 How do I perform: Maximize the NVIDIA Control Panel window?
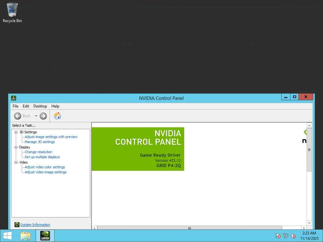coord(295,97)
